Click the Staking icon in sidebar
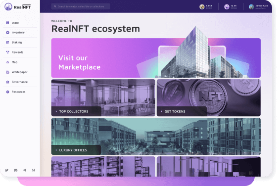 point(7,43)
